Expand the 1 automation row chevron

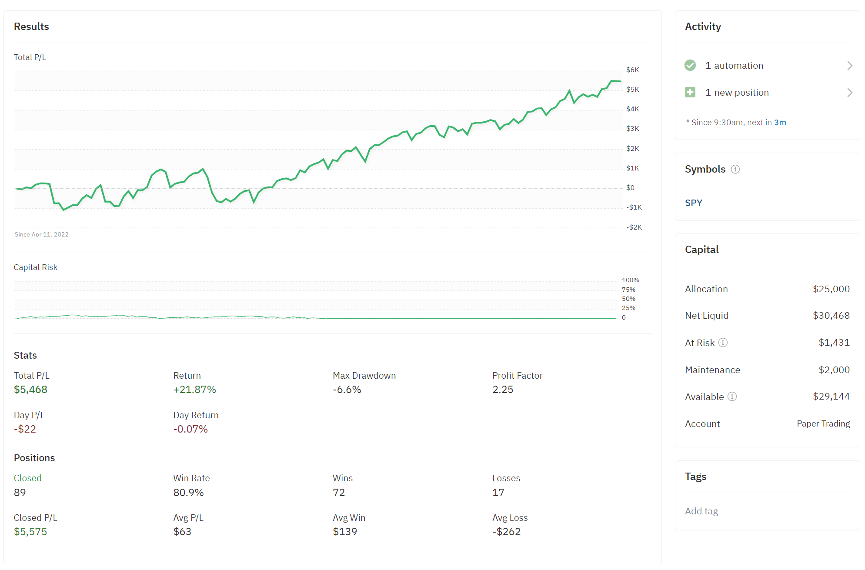[x=849, y=66]
